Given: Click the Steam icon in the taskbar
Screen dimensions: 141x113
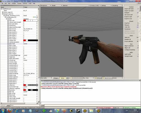Looking at the screenshot, I should [78, 111].
